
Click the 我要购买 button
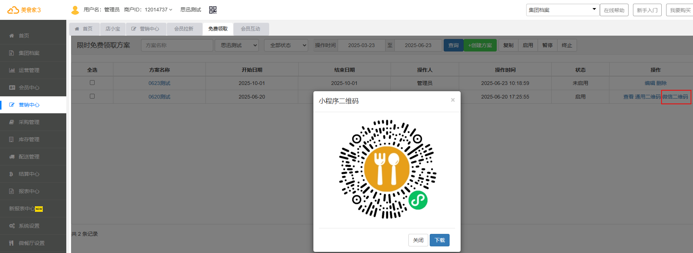680,10
